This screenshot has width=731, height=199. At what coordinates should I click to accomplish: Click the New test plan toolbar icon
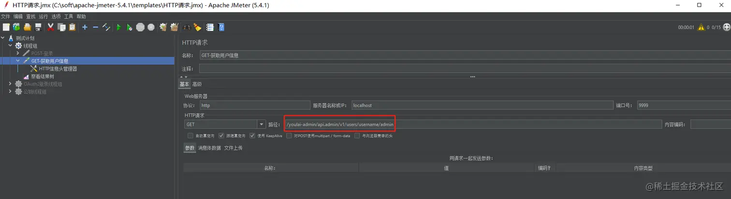(6, 27)
